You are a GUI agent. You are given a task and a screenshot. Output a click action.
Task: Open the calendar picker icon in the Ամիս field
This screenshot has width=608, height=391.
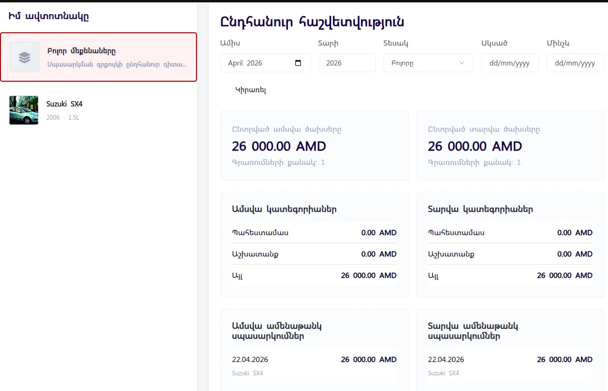[298, 63]
